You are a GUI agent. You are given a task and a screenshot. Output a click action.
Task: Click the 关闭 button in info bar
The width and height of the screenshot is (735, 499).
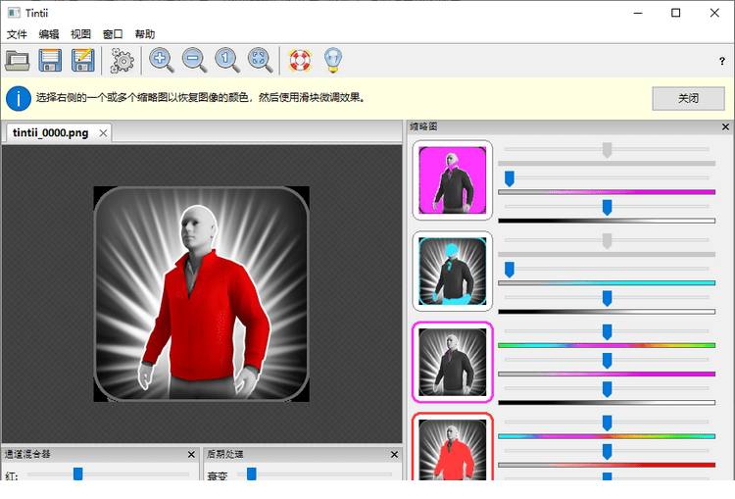[x=688, y=98]
